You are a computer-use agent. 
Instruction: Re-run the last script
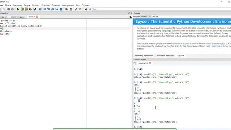35,9
